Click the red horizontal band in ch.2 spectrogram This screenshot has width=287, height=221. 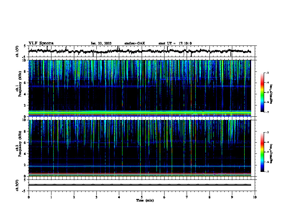(140, 173)
